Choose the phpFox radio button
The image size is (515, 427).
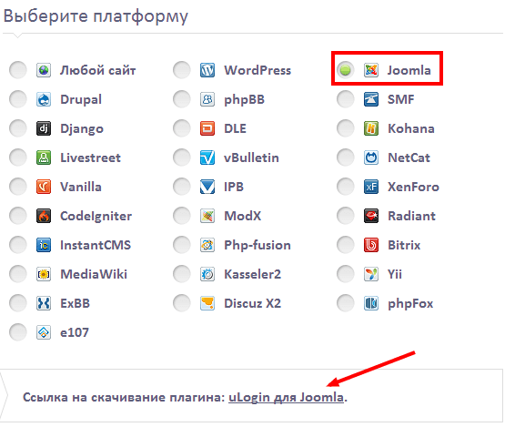tap(345, 303)
